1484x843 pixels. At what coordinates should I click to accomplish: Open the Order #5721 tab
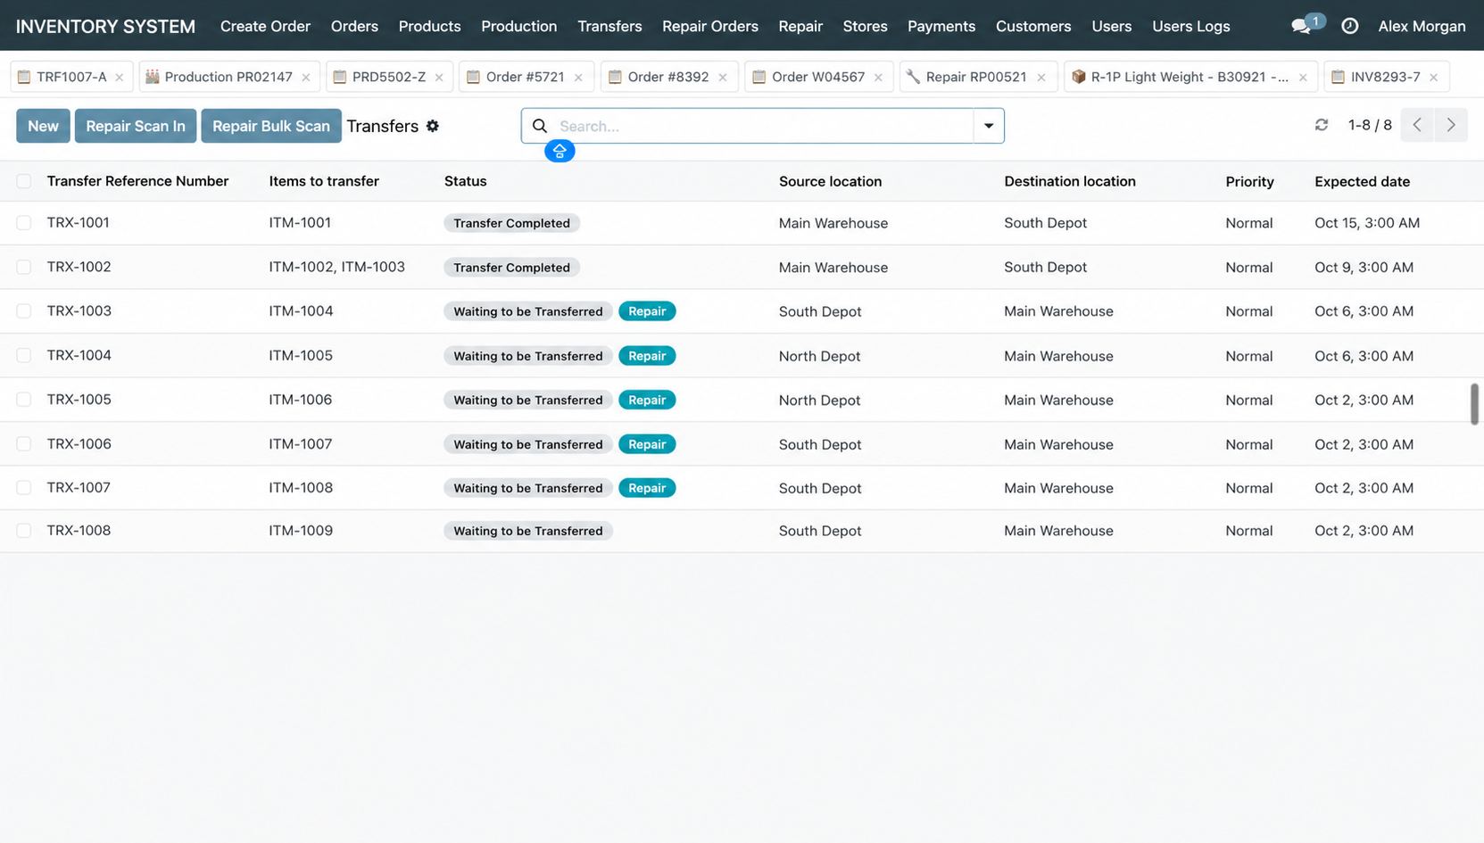[x=525, y=77]
